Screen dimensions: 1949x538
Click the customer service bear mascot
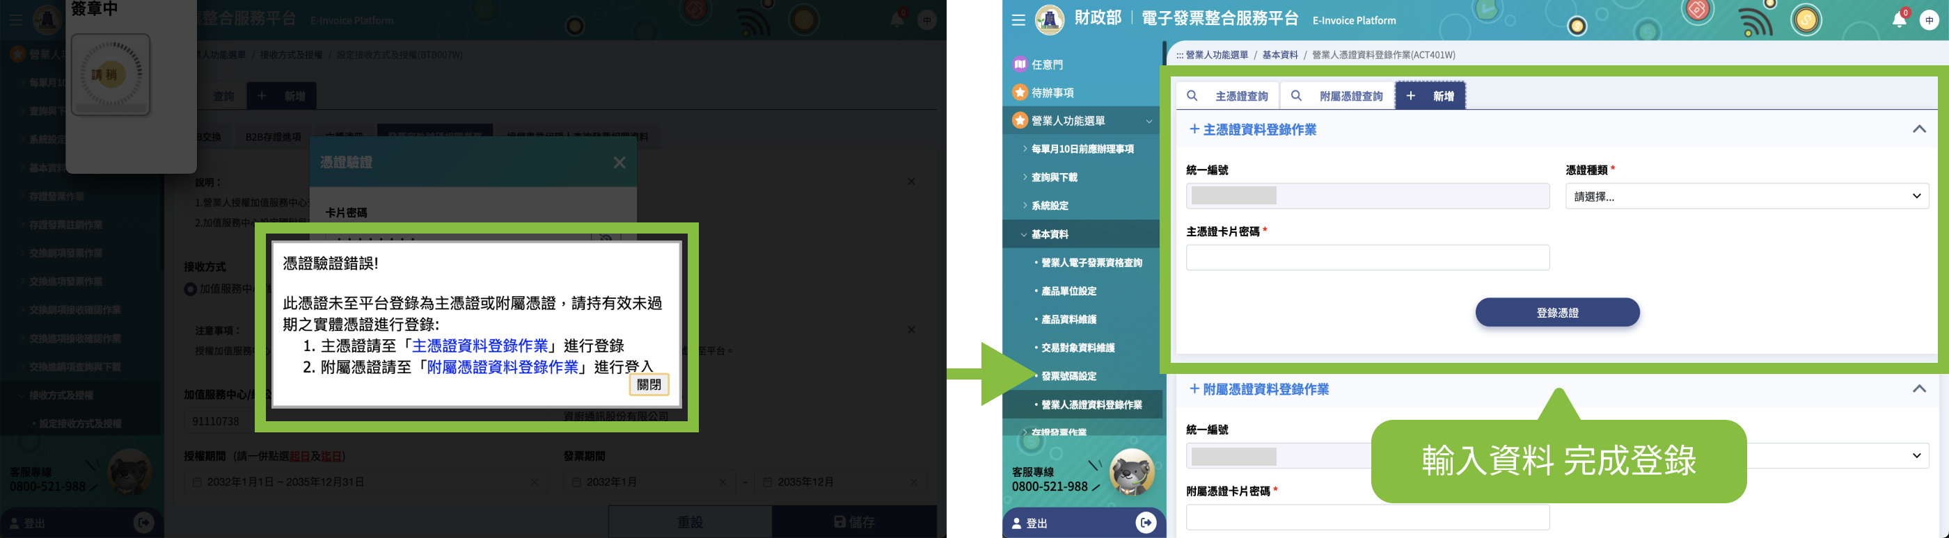coord(1131,471)
